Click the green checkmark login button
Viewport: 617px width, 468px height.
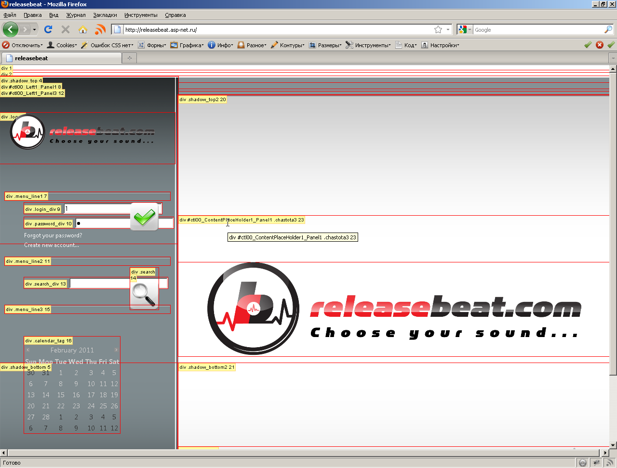144,216
